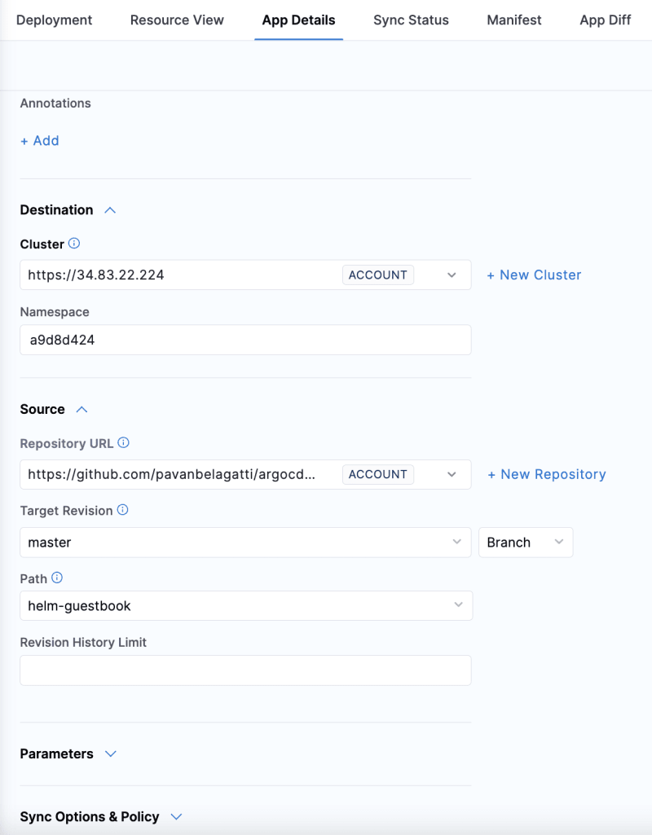The width and height of the screenshot is (652, 835).
Task: Go to the Manifest tab
Action: tap(514, 20)
